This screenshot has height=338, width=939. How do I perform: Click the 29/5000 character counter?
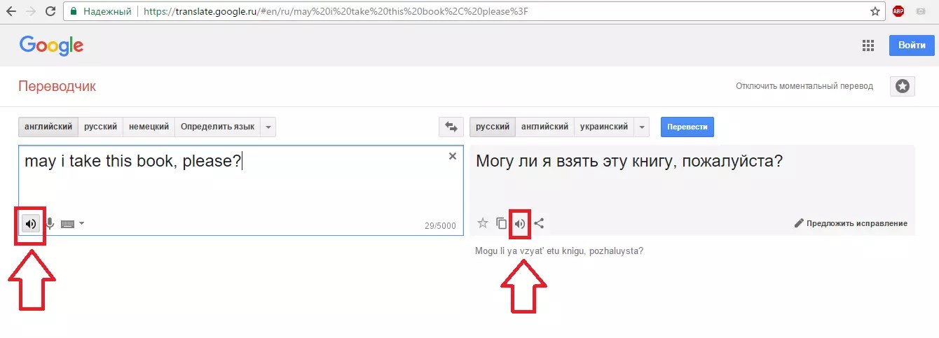440,226
